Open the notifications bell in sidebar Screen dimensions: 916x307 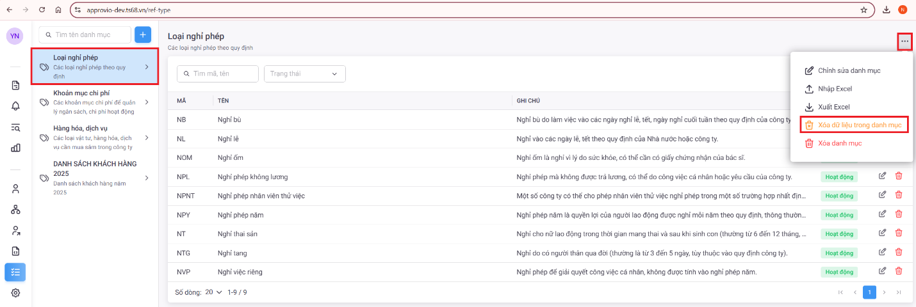click(x=15, y=106)
